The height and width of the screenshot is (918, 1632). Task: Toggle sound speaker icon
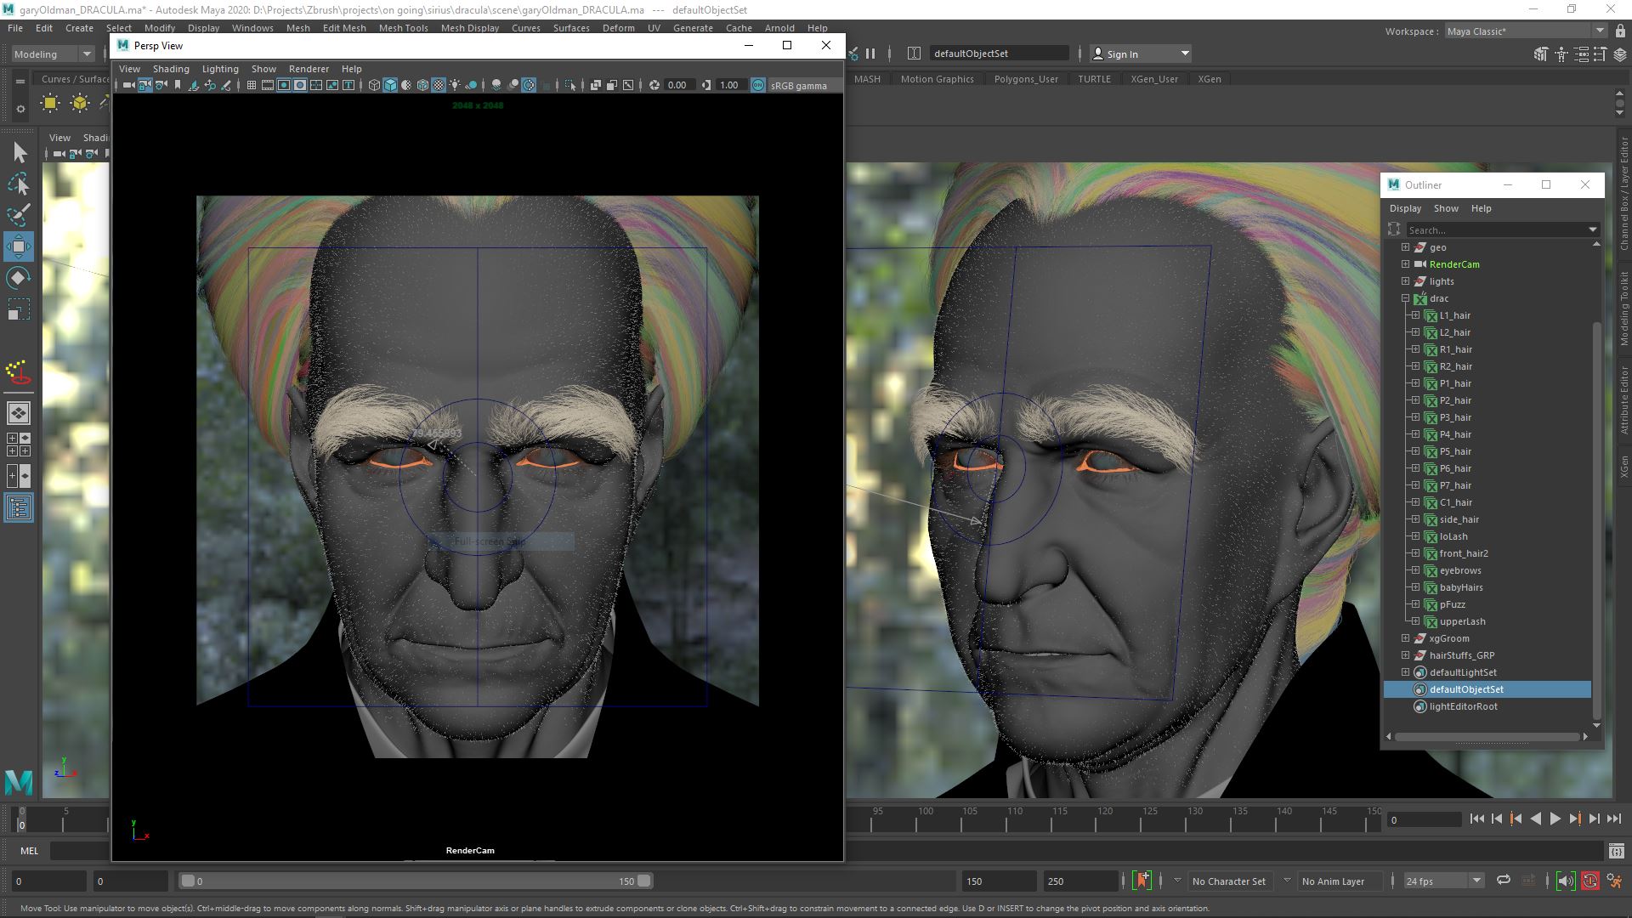pos(1565,881)
